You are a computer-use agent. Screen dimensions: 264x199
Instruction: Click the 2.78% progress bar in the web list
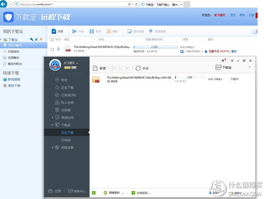[156, 47]
